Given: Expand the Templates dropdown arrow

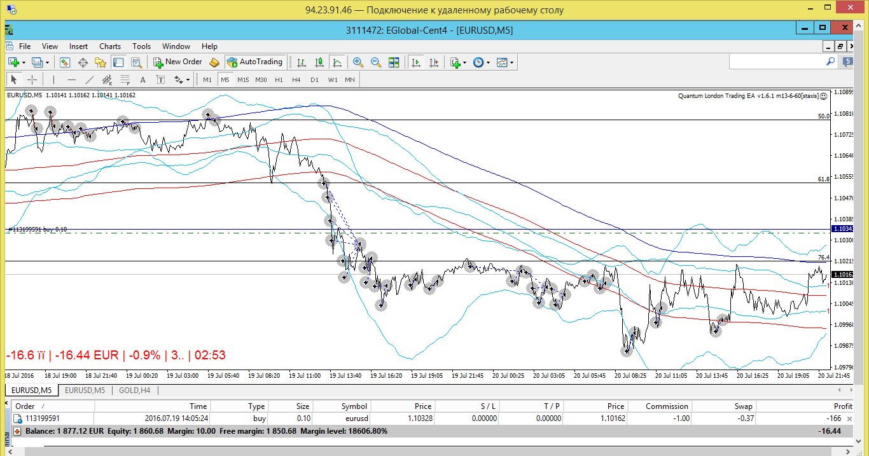Looking at the screenshot, I should 512,62.
